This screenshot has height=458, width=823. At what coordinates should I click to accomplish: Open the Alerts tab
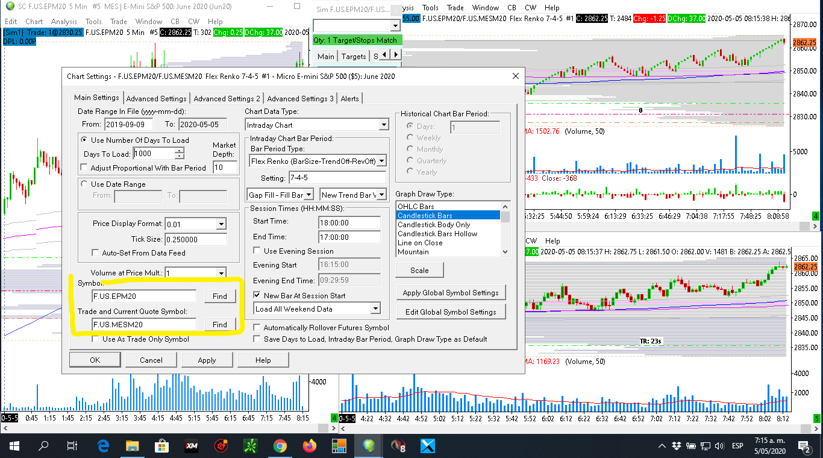(x=349, y=98)
